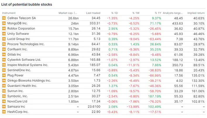Click the 350.73 analysts target value
207x118 pixels.
(177, 65)
